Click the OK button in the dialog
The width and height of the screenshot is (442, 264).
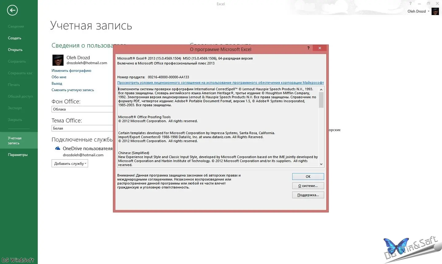click(x=308, y=177)
